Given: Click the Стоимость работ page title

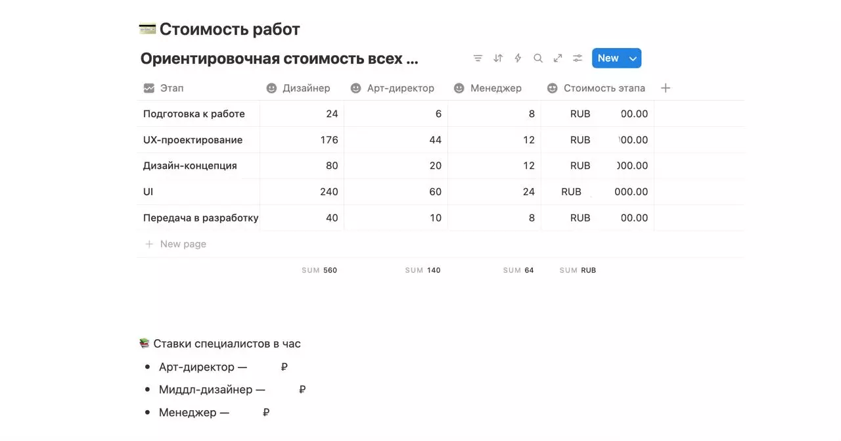Looking at the screenshot, I should point(229,30).
